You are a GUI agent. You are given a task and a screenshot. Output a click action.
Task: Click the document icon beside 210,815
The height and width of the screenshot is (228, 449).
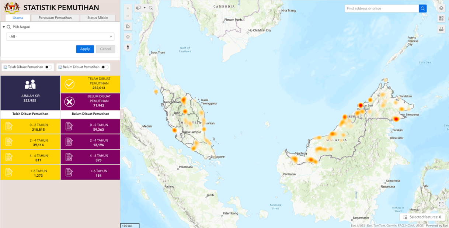pyautogui.click(x=9, y=126)
